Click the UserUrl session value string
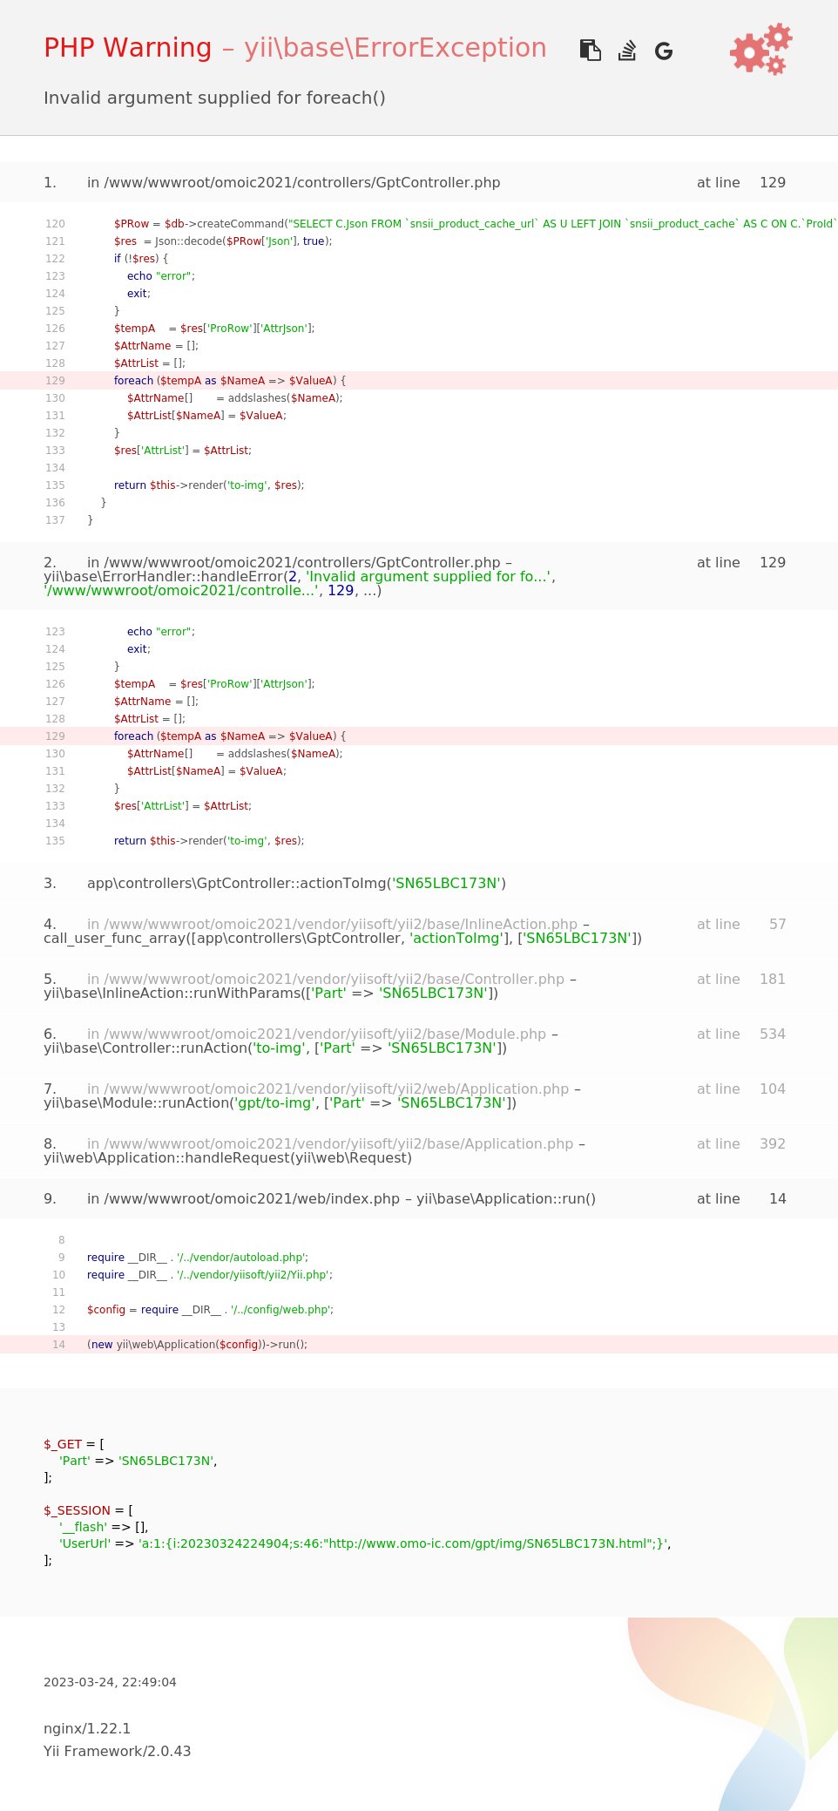This screenshot has width=838, height=1811. pyautogui.click(x=403, y=1543)
